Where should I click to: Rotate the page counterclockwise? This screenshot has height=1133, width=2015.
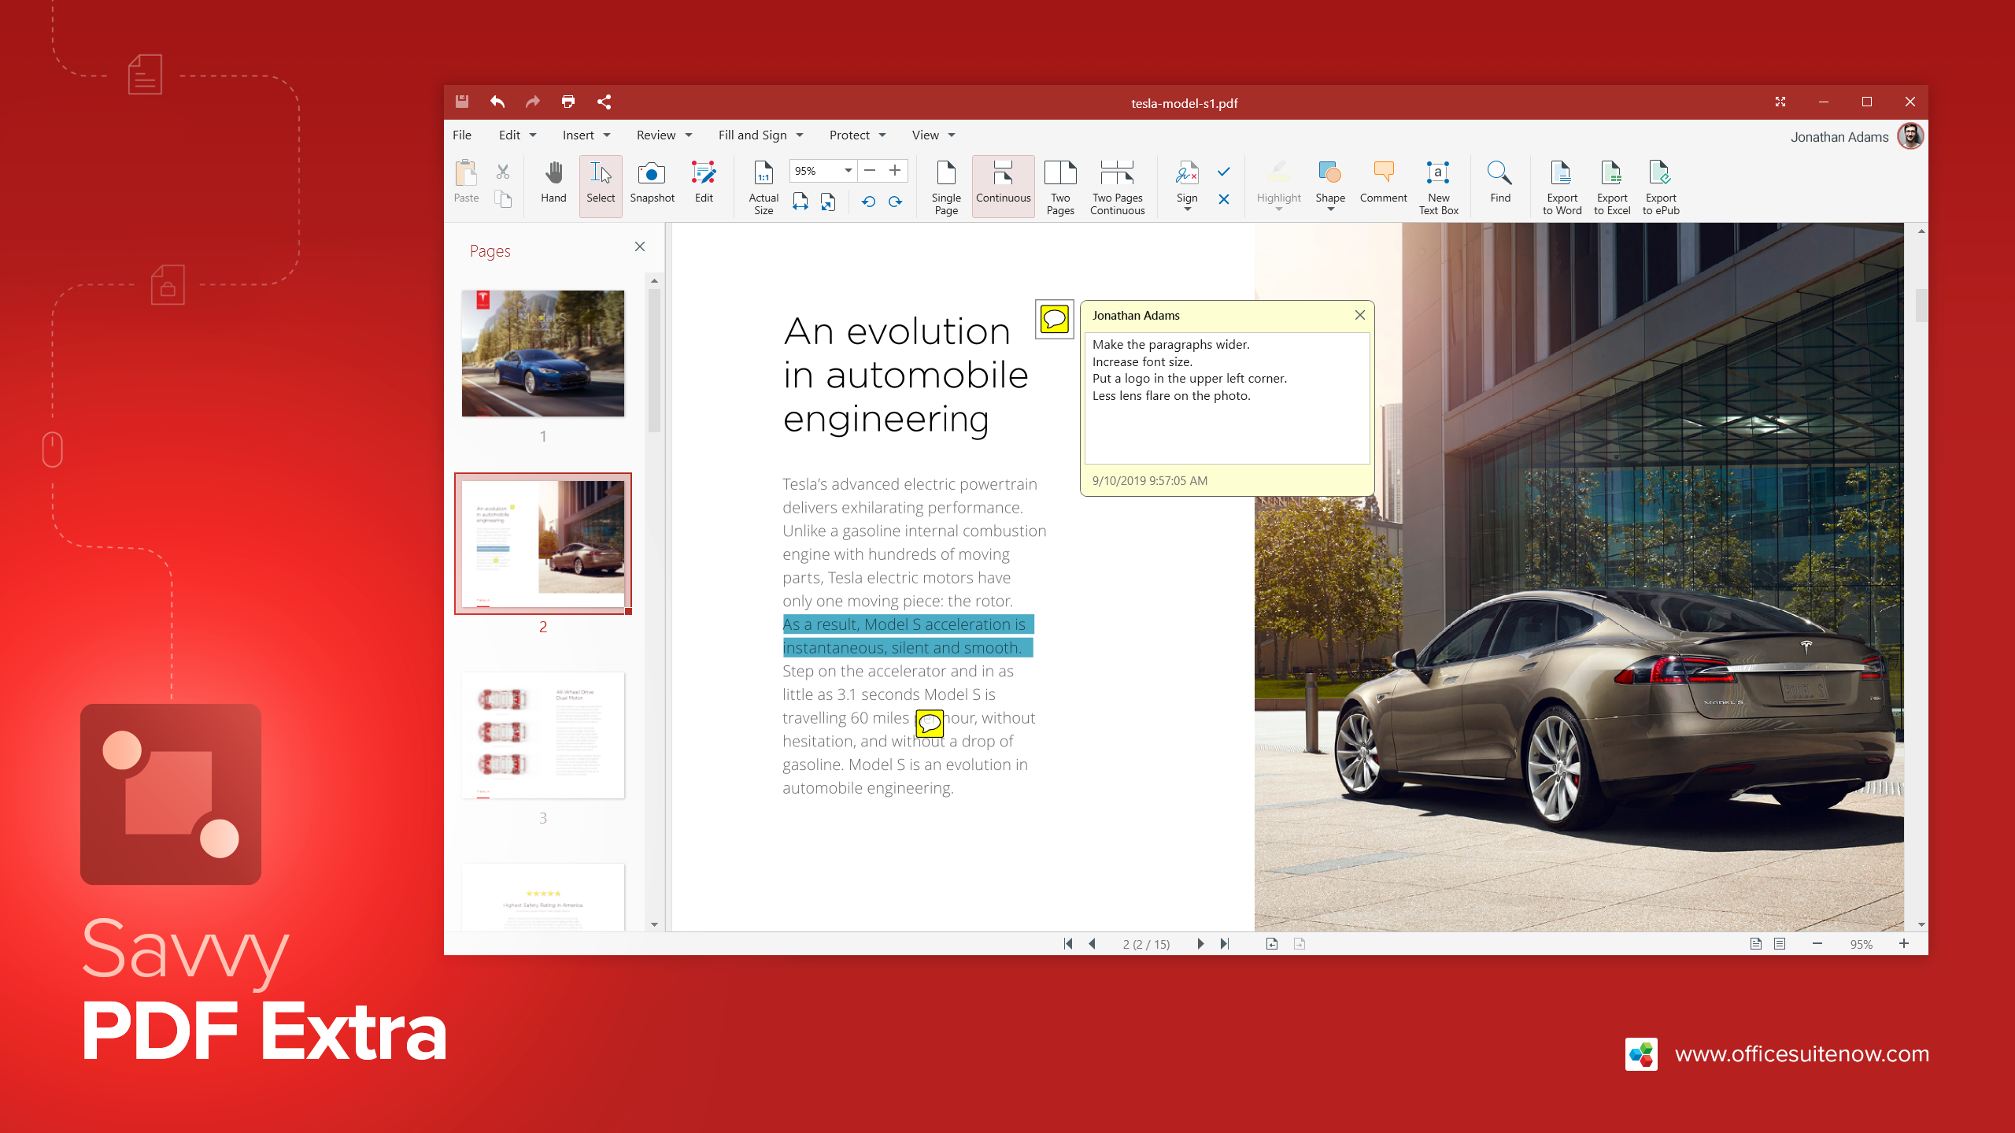point(868,202)
